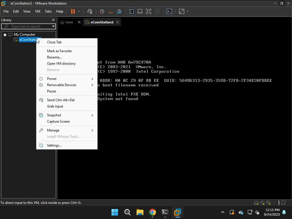
Task: Close the Library panel
Action: point(53,20)
